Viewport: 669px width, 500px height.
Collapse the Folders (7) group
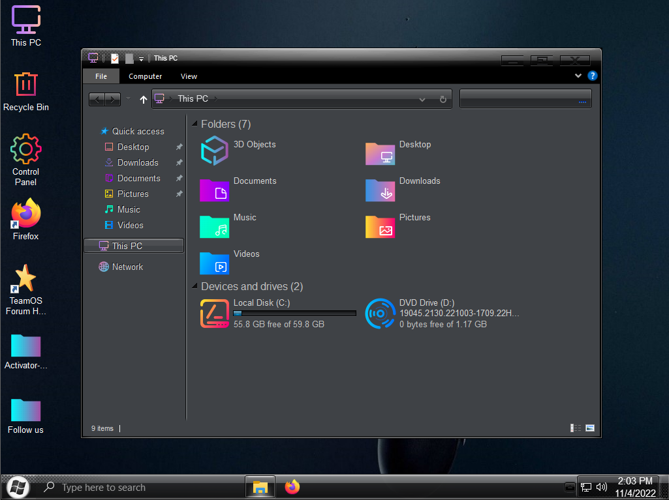pos(194,124)
